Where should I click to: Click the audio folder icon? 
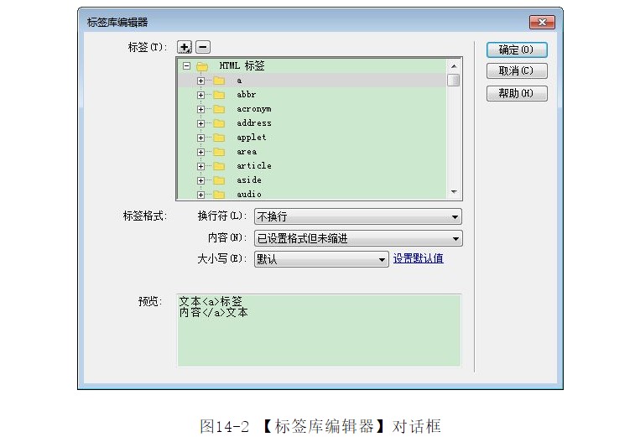(x=219, y=195)
